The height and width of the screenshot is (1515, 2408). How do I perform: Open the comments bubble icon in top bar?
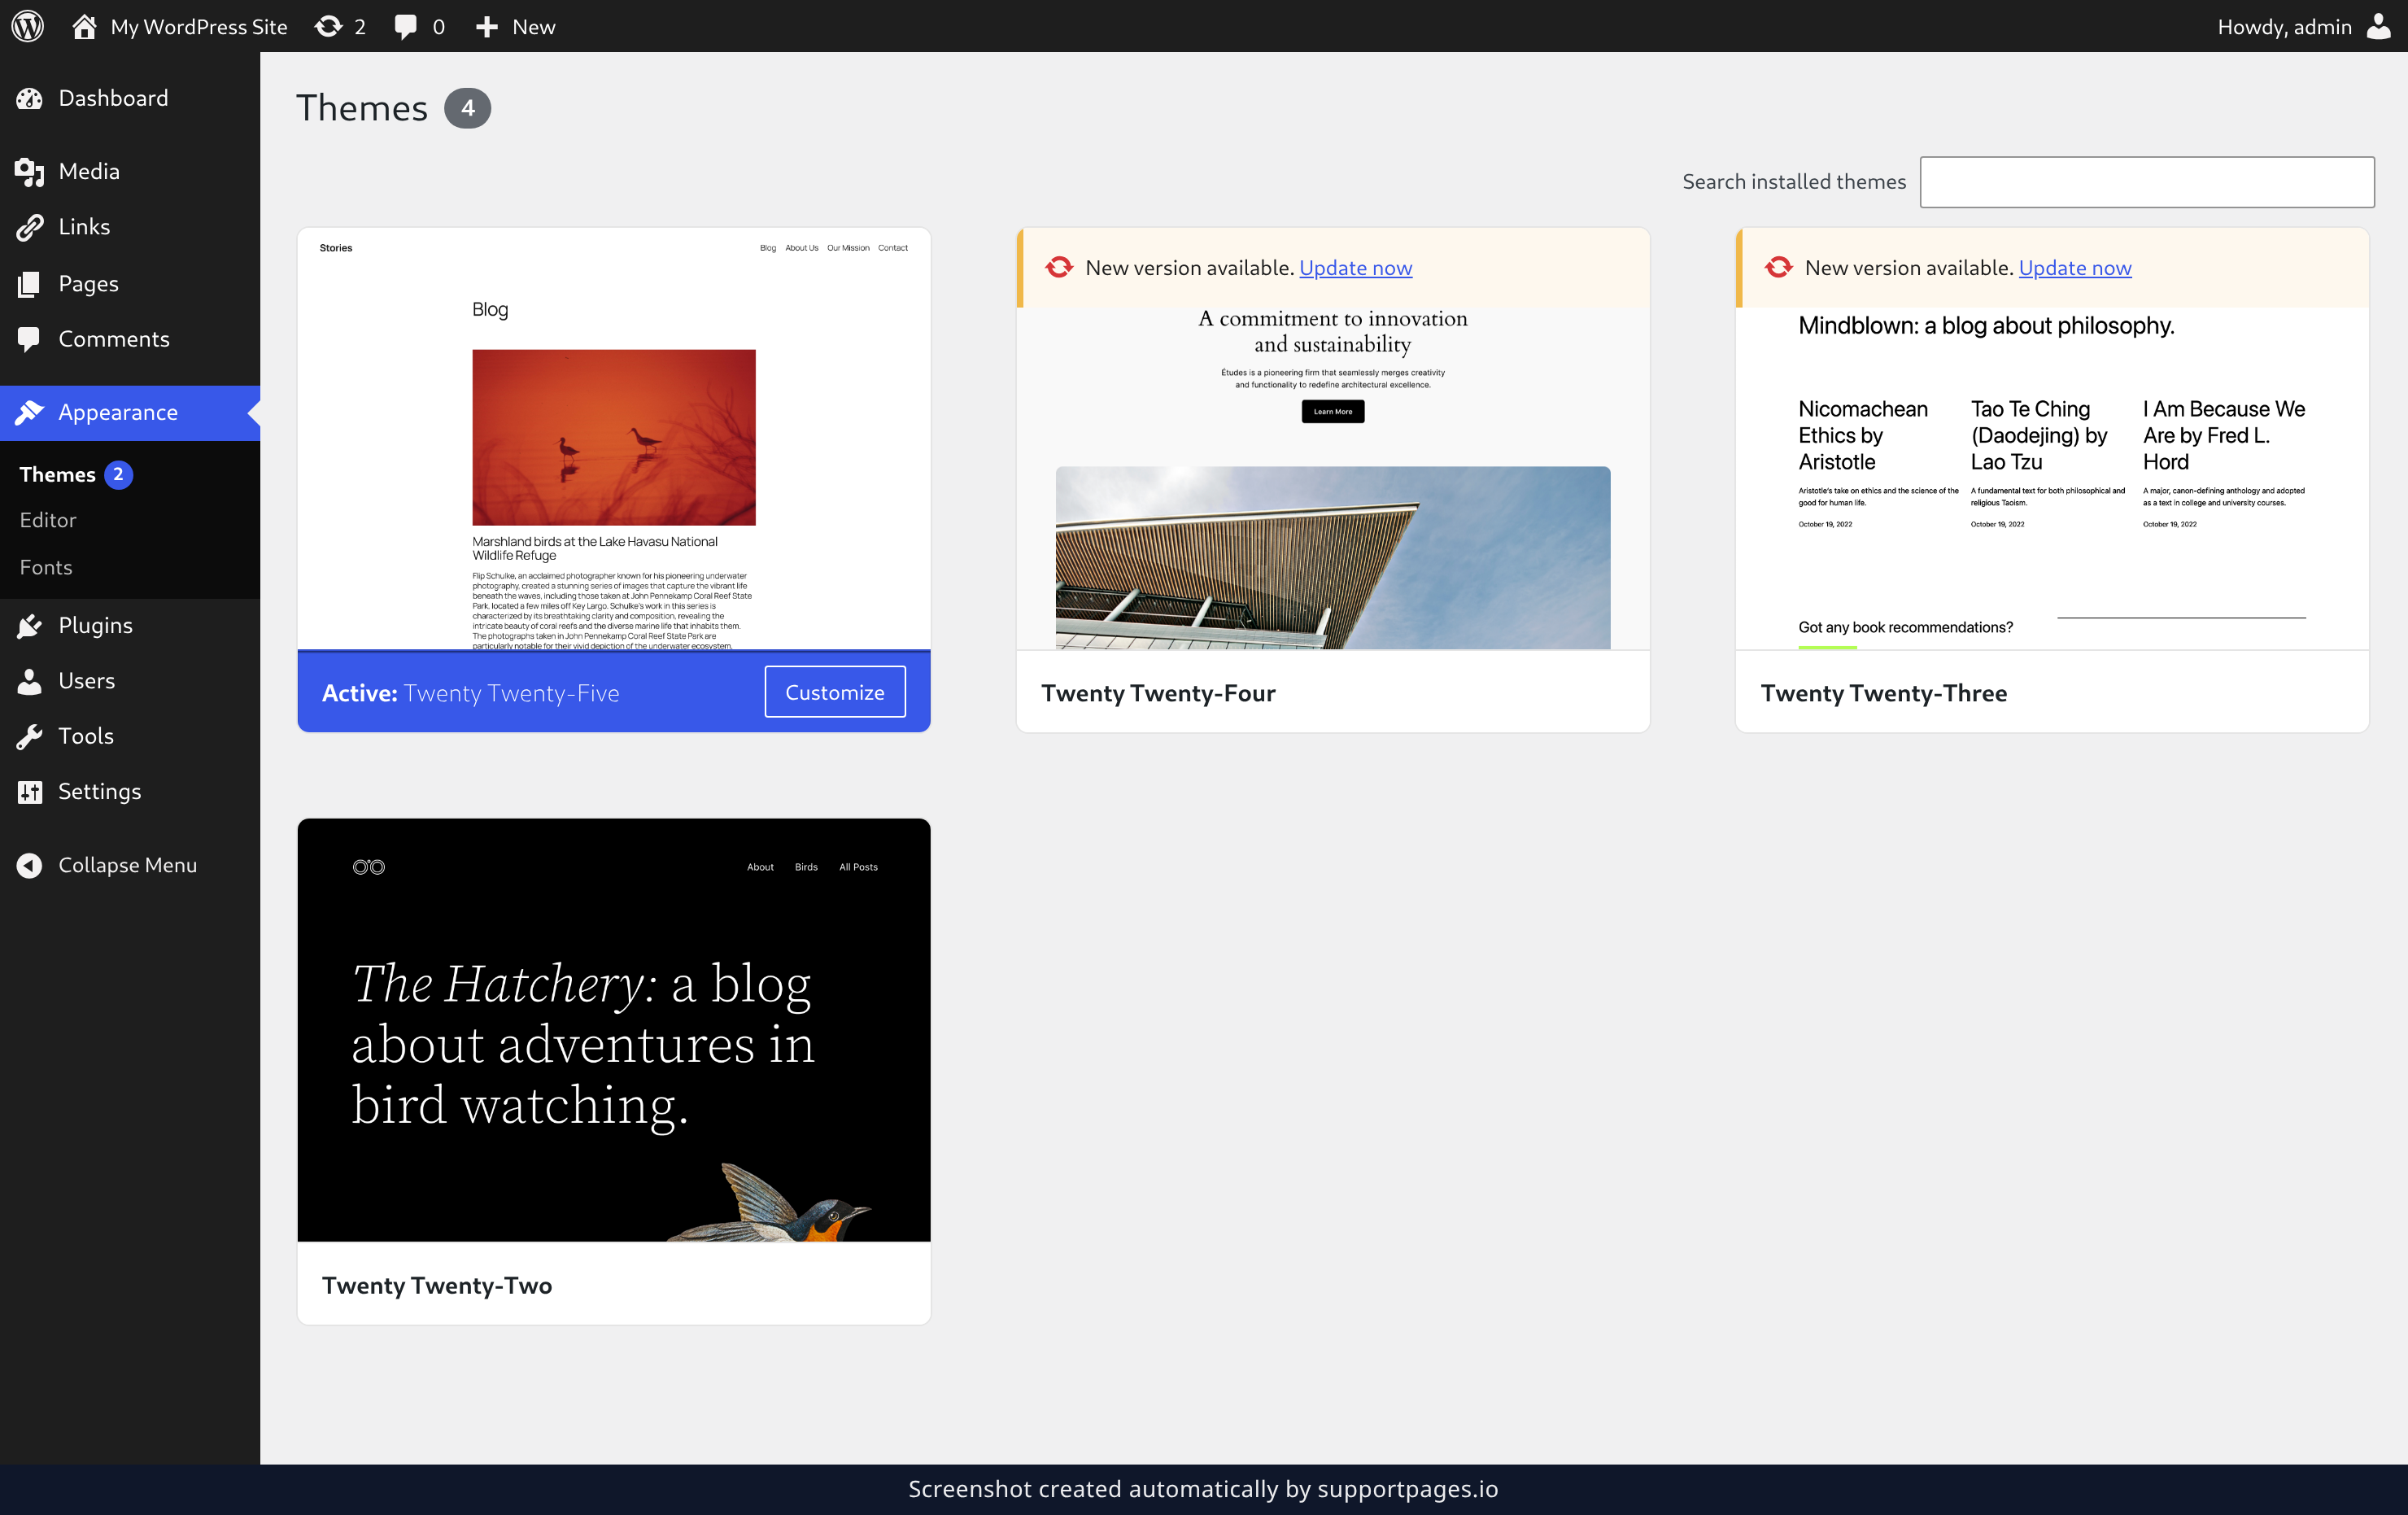[x=406, y=26]
